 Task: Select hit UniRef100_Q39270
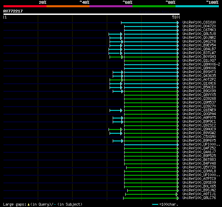(x=199, y=106)
